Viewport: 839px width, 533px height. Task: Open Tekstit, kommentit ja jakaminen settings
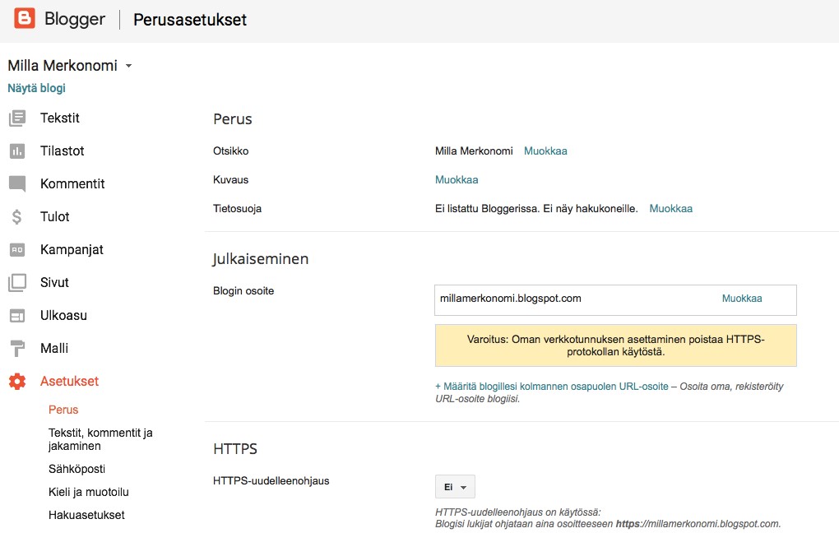click(100, 439)
